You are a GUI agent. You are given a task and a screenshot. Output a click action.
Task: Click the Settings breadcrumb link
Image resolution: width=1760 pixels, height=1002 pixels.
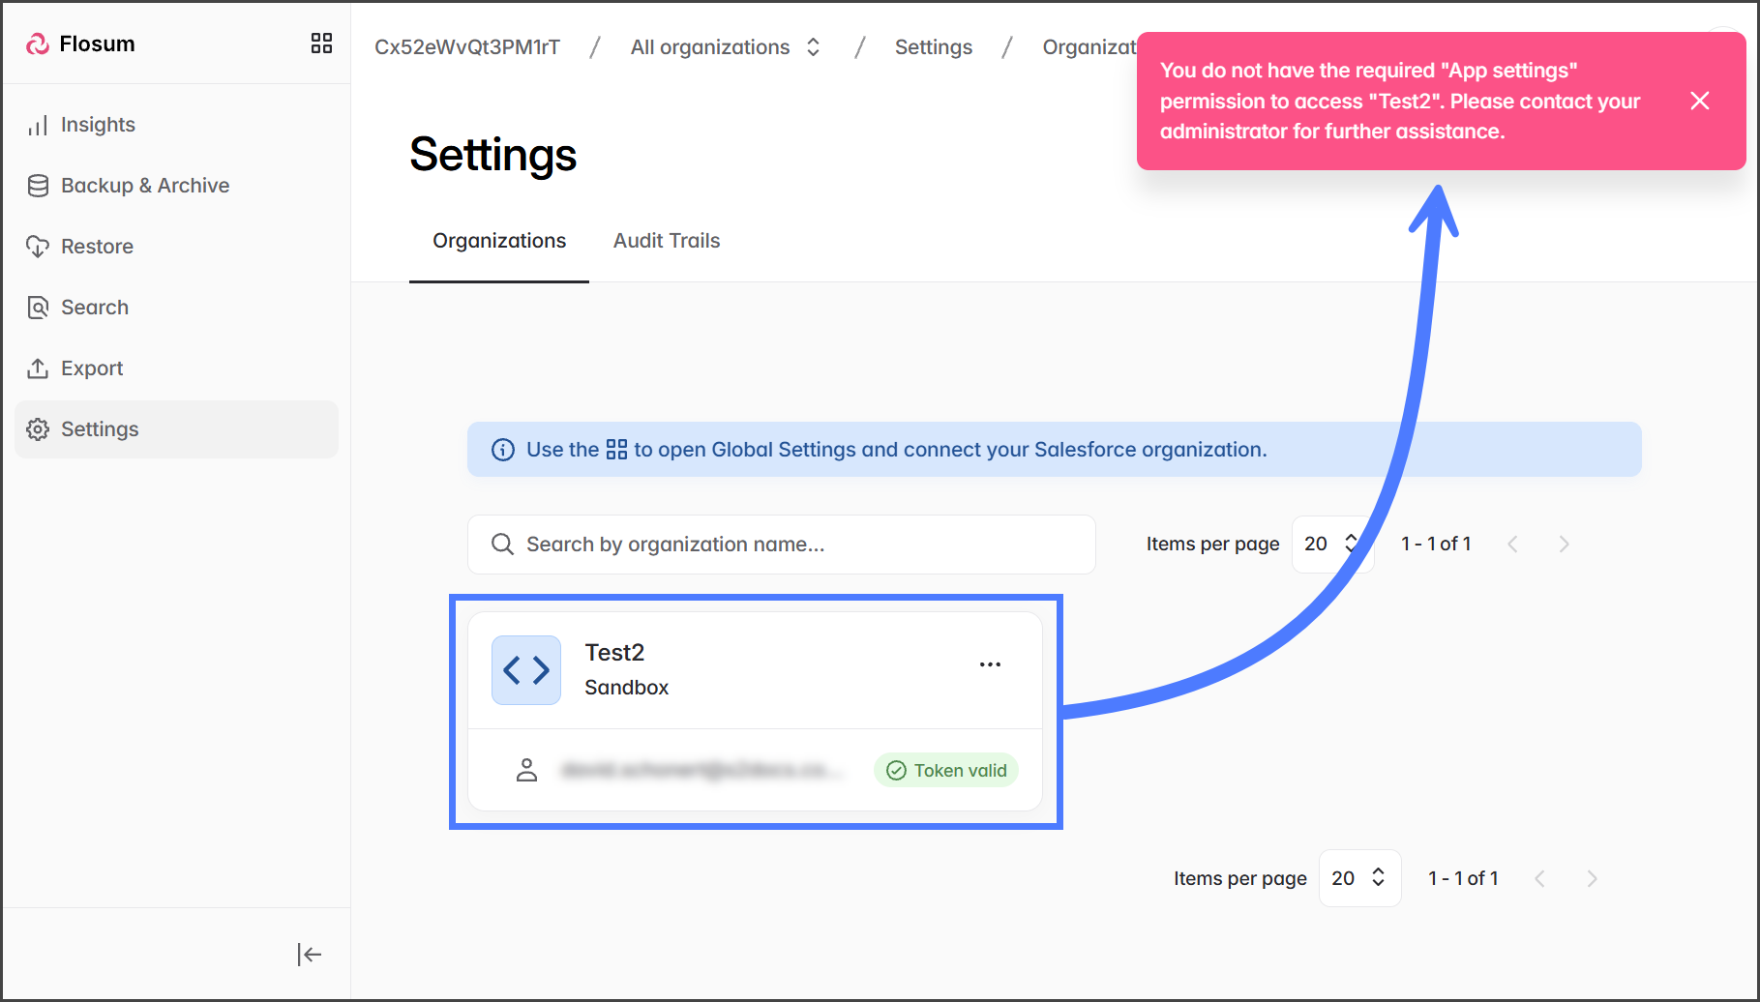933,47
